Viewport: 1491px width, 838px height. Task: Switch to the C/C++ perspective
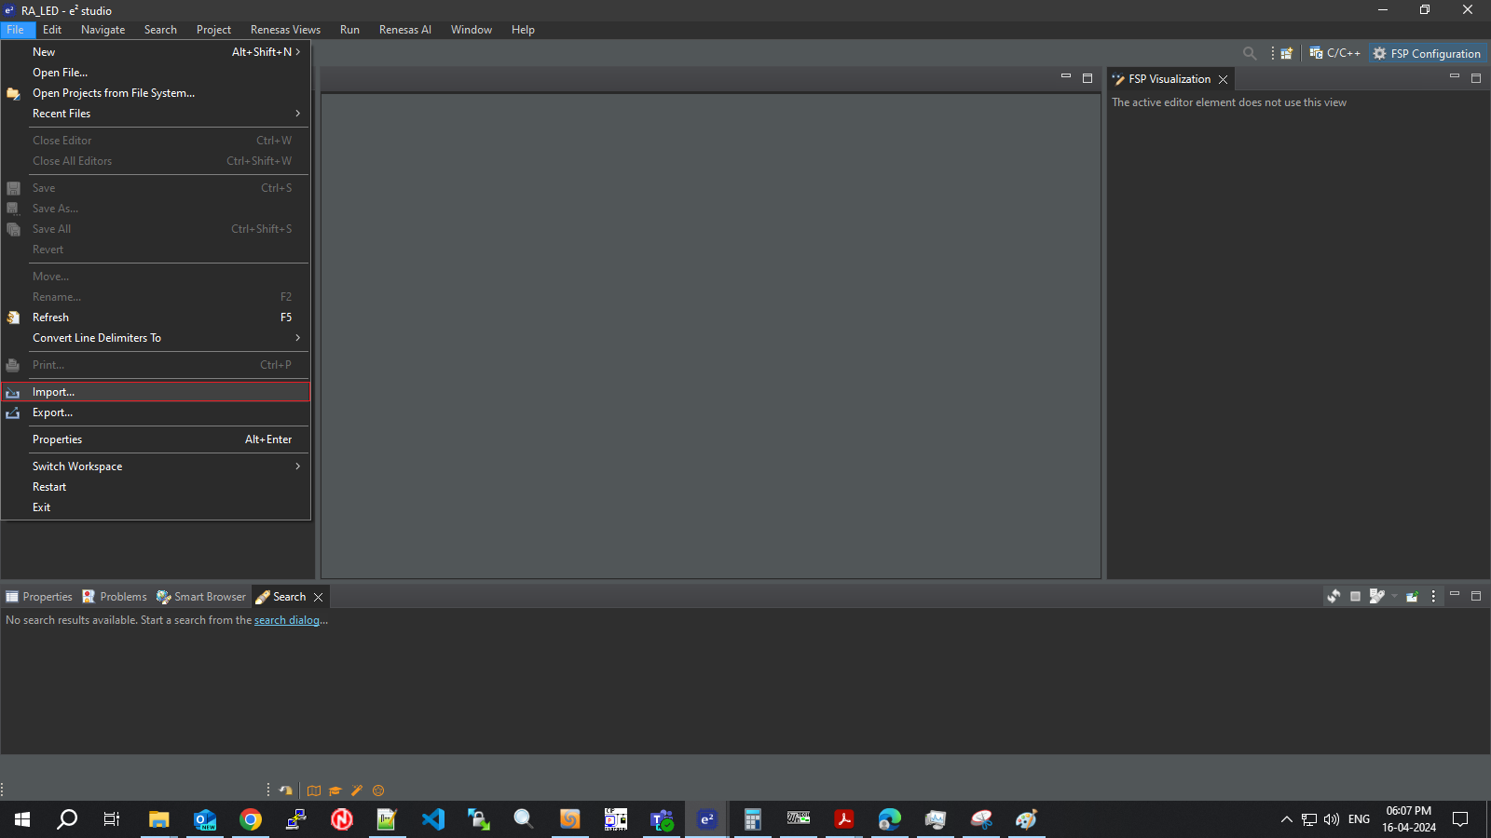(x=1334, y=54)
